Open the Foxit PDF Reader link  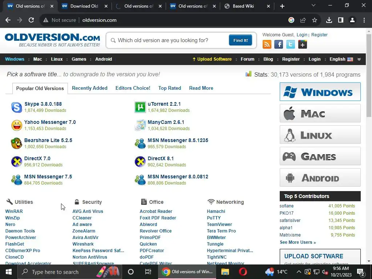(x=158, y=218)
